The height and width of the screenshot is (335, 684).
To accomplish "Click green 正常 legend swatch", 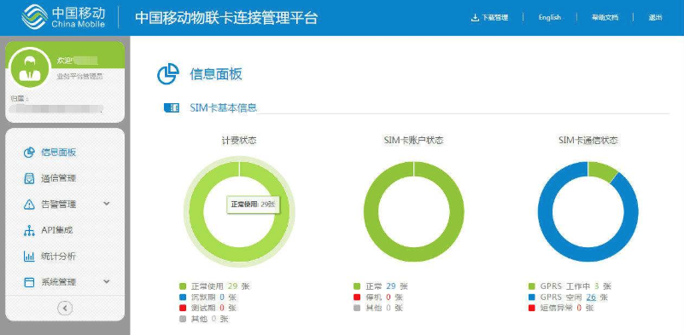I will click(x=357, y=286).
